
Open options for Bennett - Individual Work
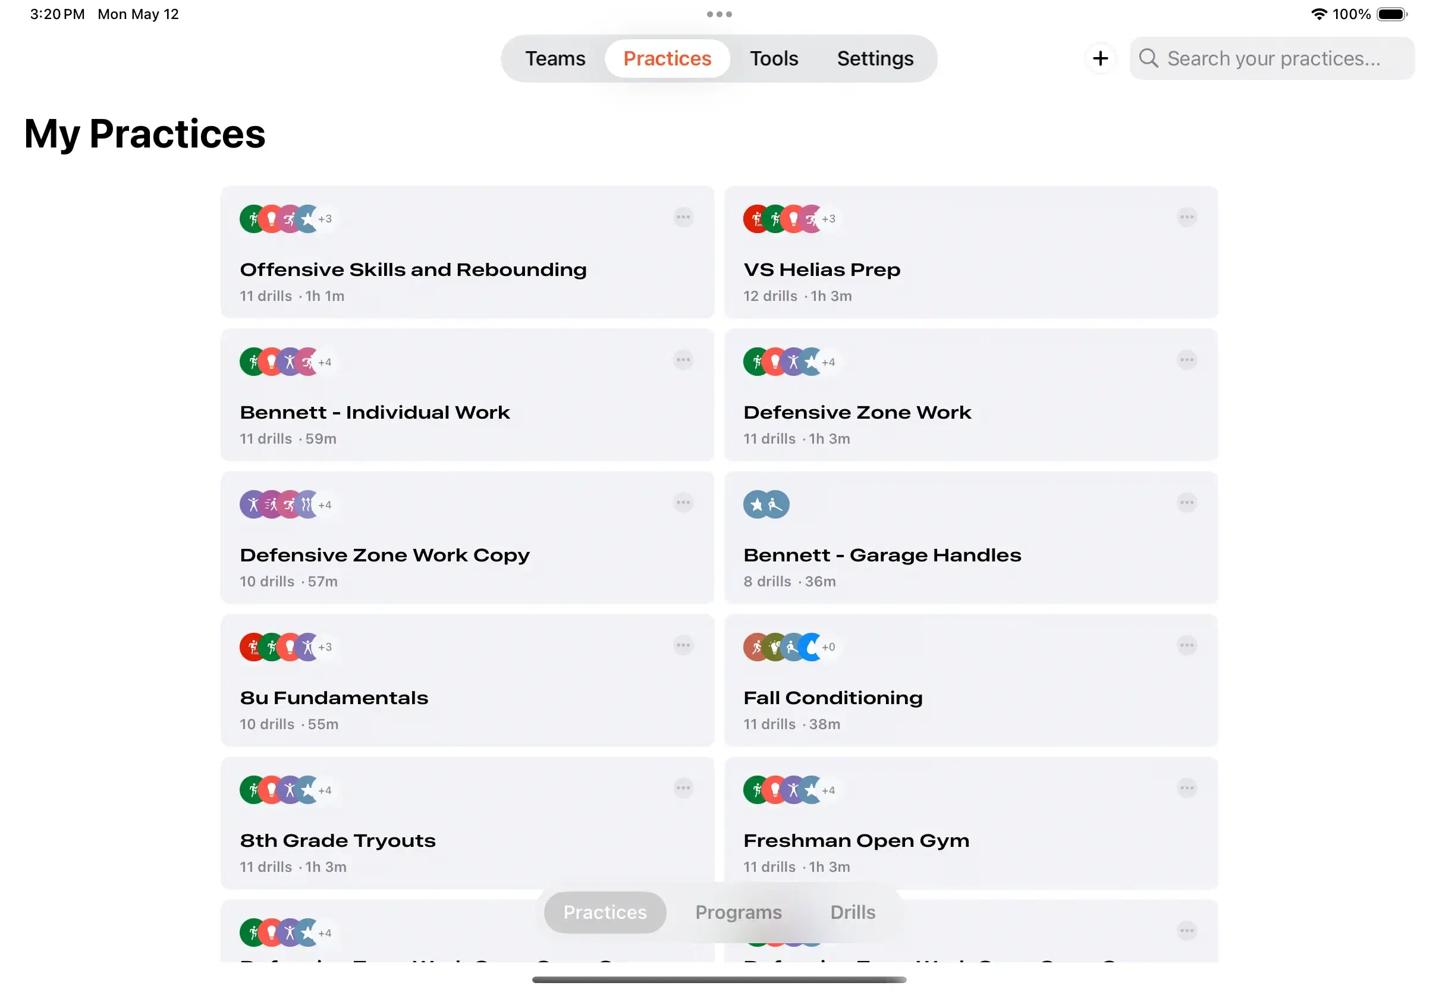(x=683, y=360)
